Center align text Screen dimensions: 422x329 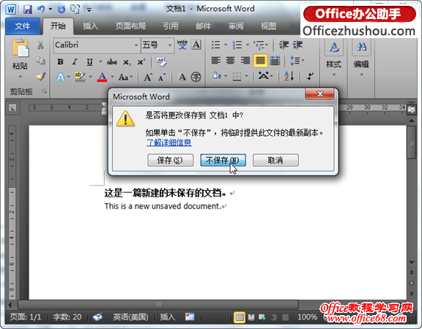click(230, 61)
